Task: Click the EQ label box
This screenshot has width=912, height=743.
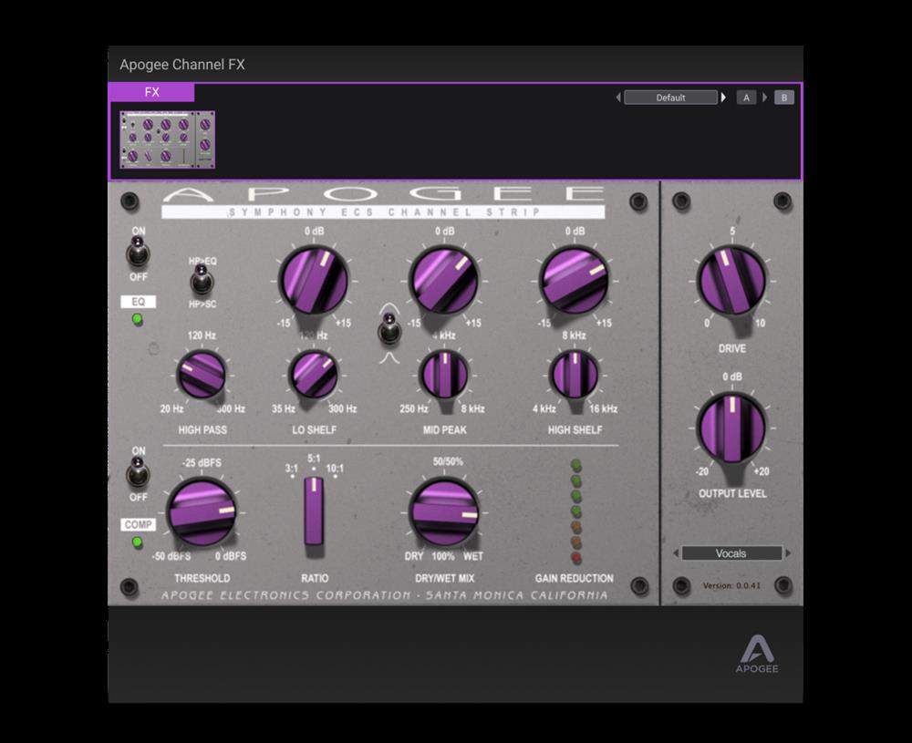Action: 138,302
